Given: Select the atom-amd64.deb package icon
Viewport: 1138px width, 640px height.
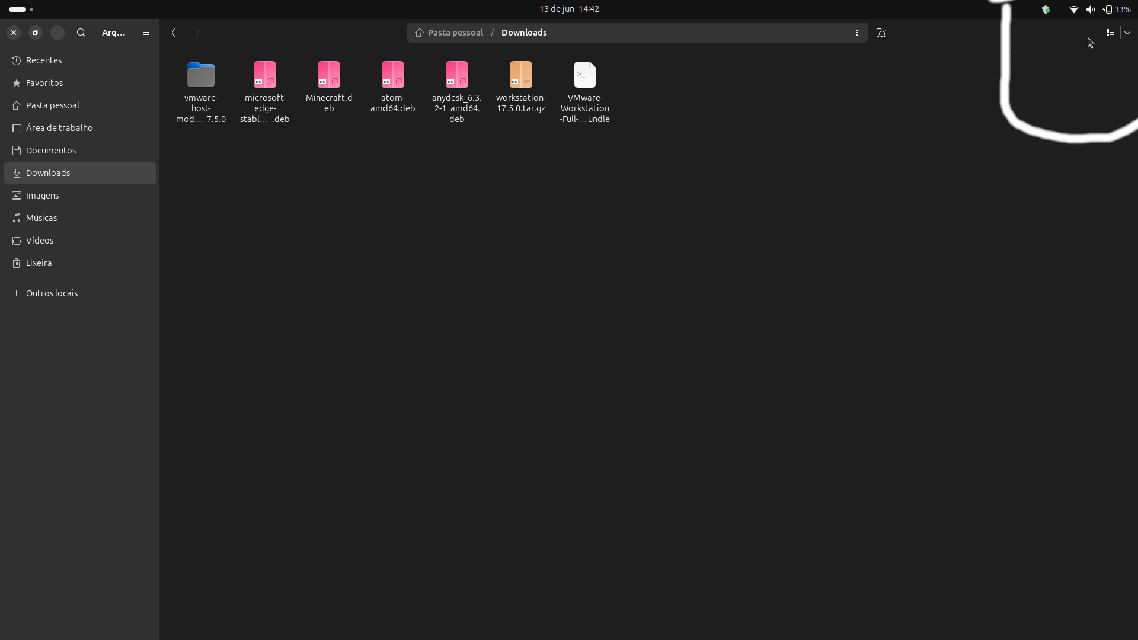Looking at the screenshot, I should click(x=393, y=75).
